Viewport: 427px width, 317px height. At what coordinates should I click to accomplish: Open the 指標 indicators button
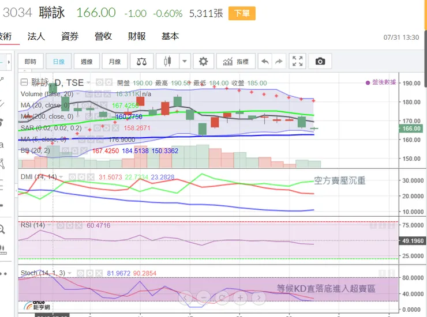236,62
